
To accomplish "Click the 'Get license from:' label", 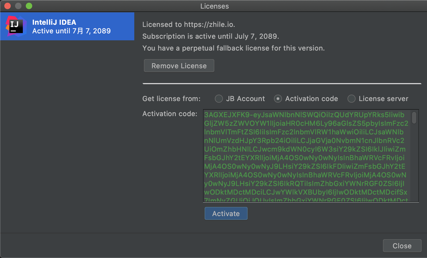I will 171,99.
